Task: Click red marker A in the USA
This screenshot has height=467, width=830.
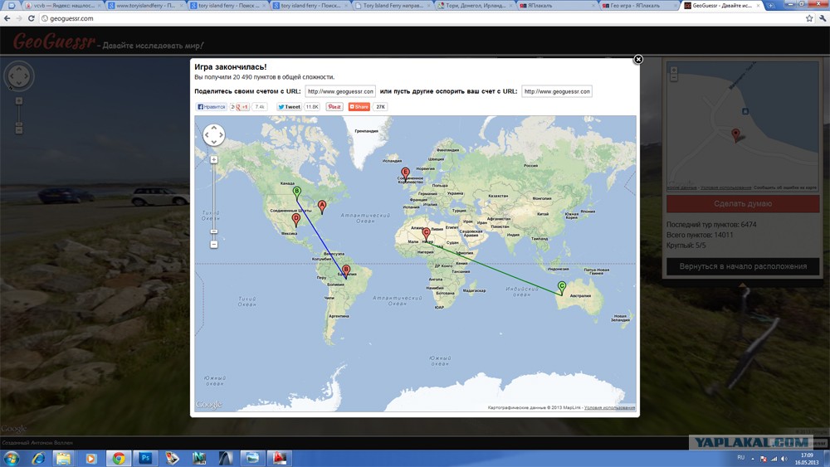Action: click(322, 207)
